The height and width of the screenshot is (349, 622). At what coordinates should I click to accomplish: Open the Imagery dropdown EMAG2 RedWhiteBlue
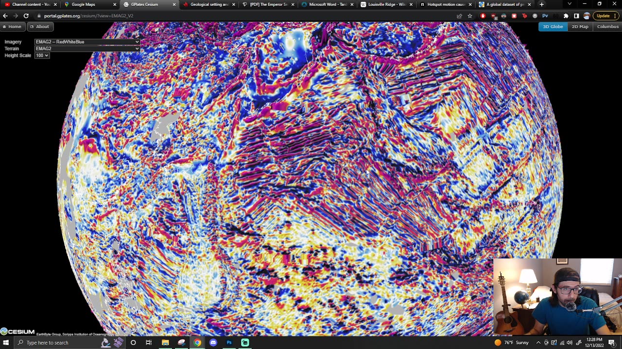pos(87,42)
